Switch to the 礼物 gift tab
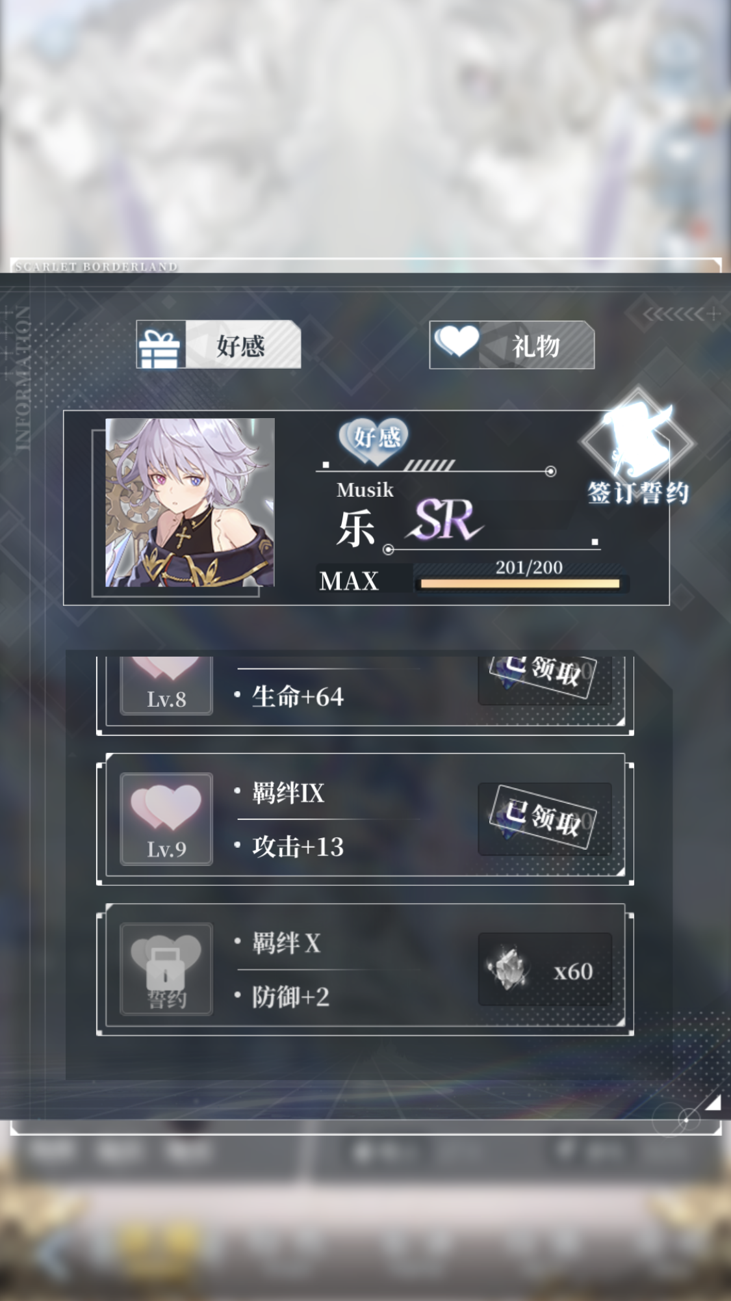Screen dimensions: 731x1301 tap(512, 345)
